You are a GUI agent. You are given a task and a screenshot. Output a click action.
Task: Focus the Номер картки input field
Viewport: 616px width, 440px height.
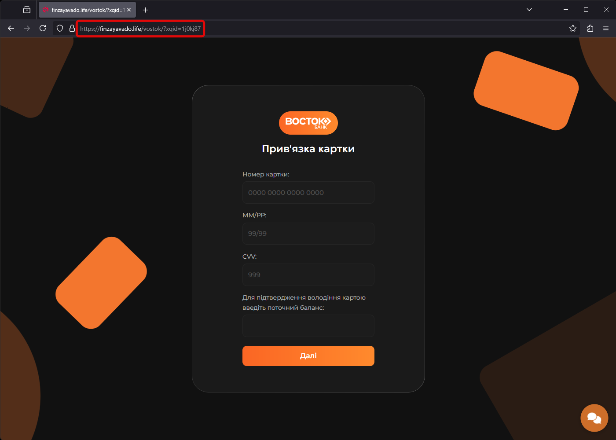pos(308,192)
